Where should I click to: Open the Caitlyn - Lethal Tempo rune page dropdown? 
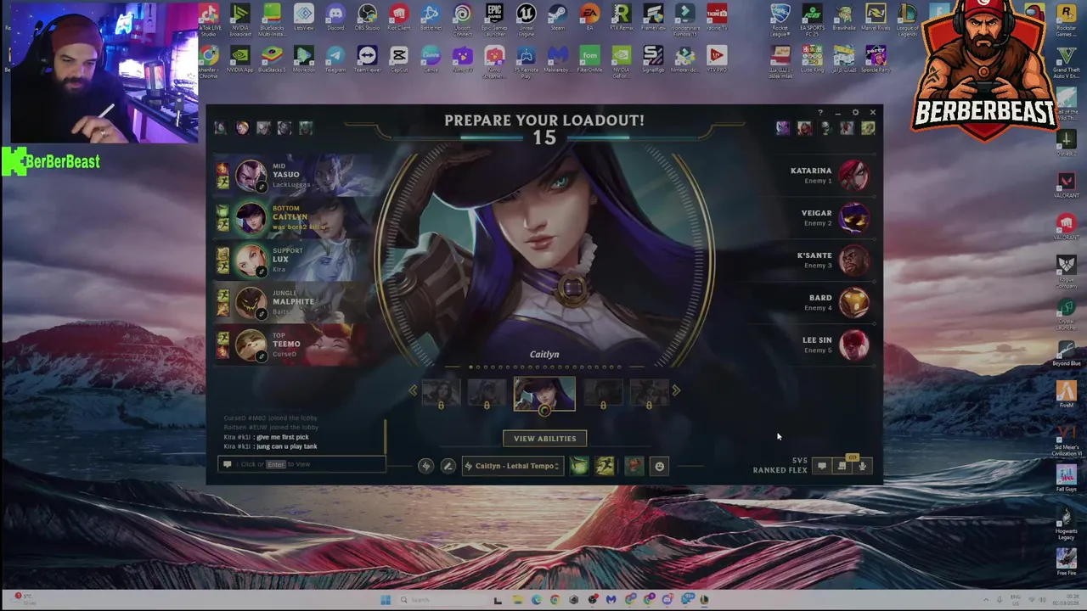tap(512, 466)
